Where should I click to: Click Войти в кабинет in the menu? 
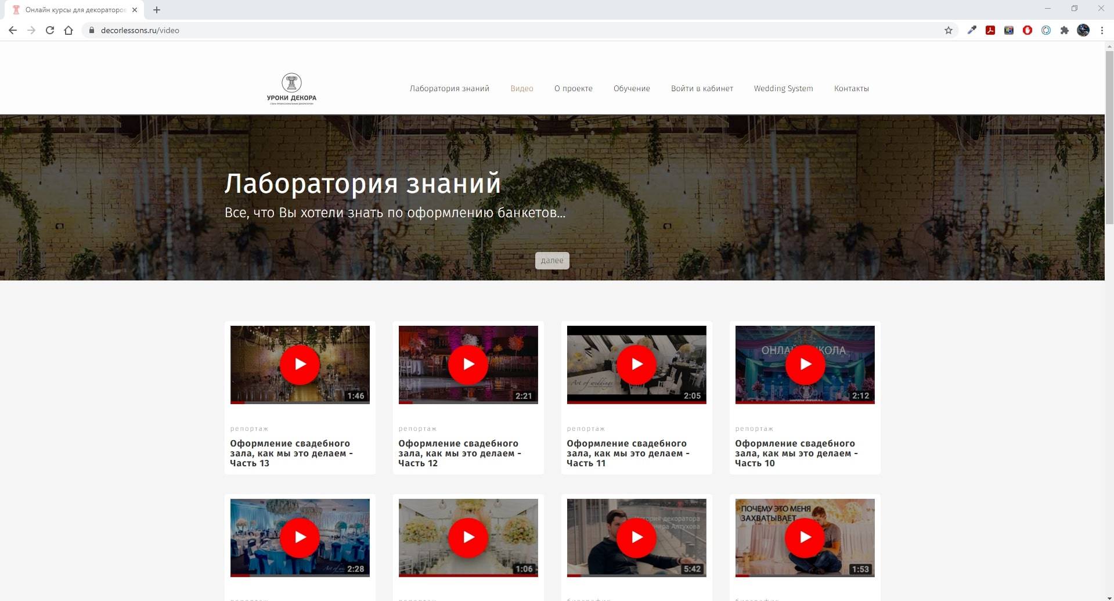coord(702,88)
